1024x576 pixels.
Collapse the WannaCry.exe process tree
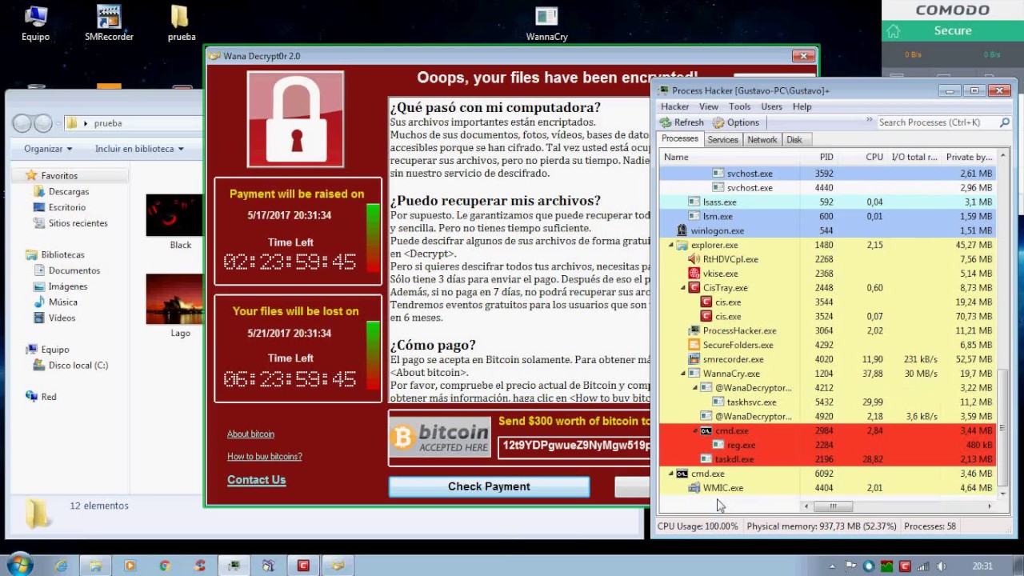point(684,374)
